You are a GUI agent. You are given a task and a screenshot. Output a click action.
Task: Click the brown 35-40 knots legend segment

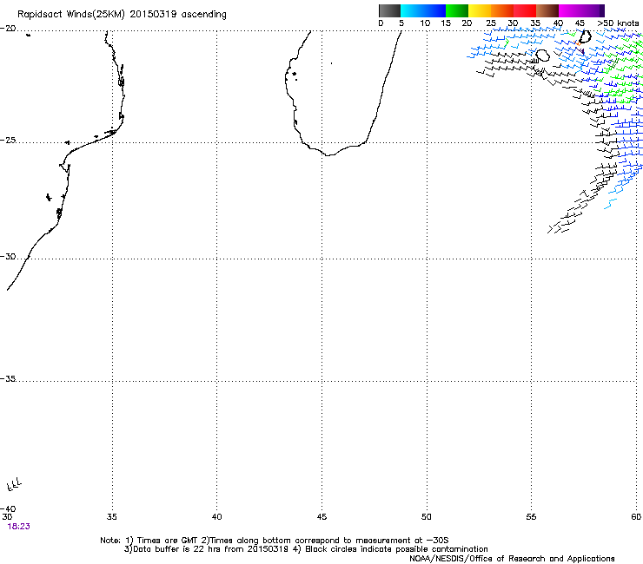[x=547, y=10]
